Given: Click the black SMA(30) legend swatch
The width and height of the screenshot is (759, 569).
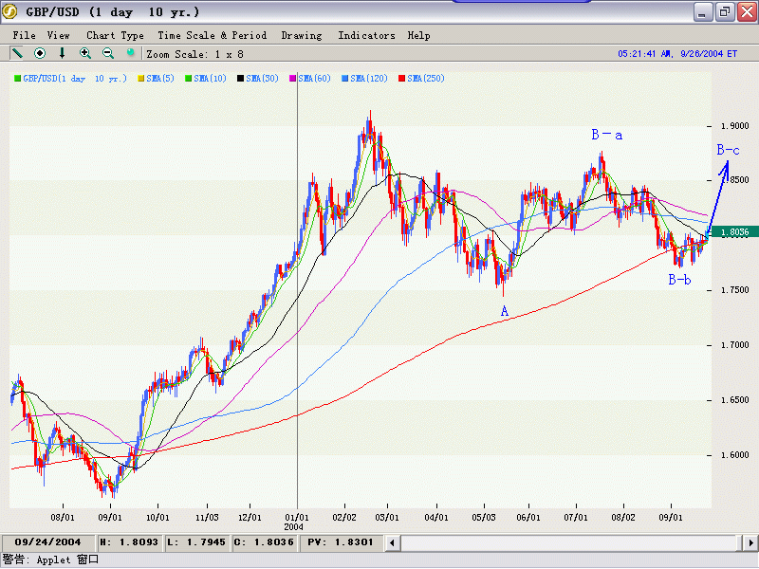Looking at the screenshot, I should tap(241, 79).
